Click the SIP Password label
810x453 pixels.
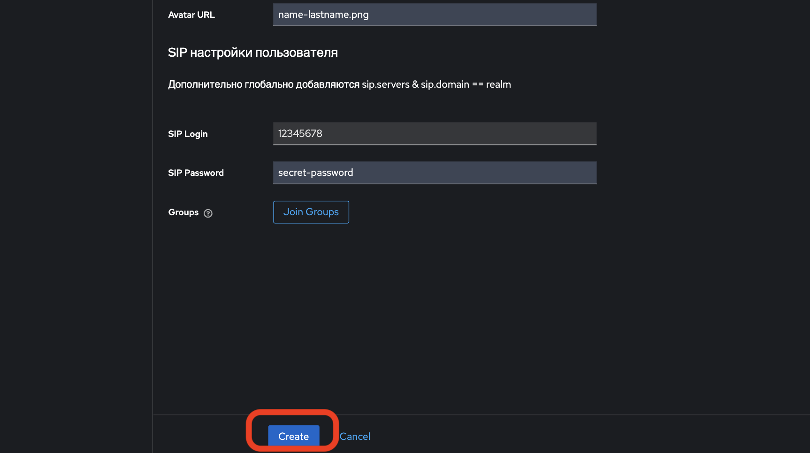click(x=196, y=173)
